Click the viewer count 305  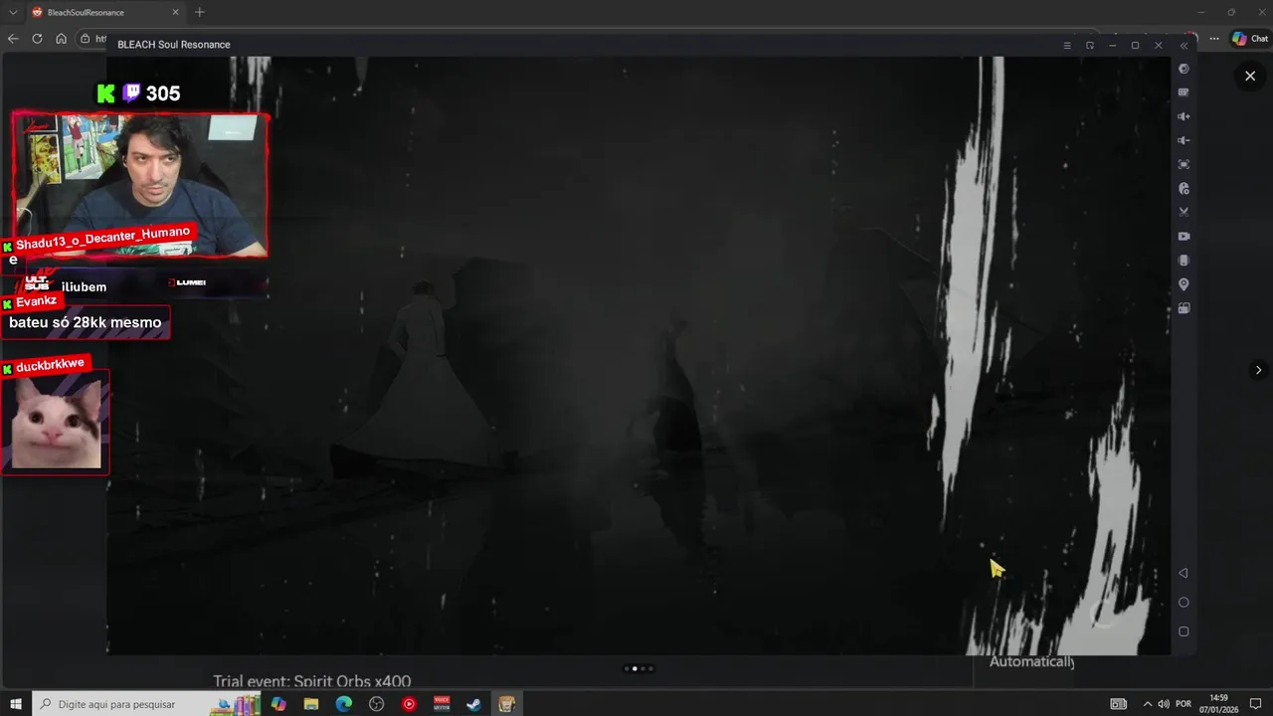[163, 93]
